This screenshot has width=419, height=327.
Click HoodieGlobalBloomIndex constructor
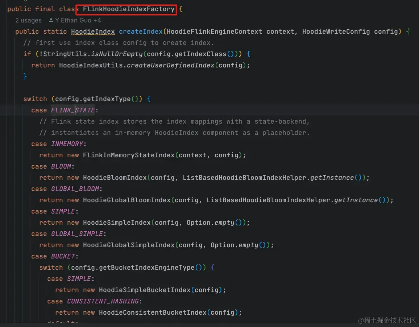coord(126,200)
